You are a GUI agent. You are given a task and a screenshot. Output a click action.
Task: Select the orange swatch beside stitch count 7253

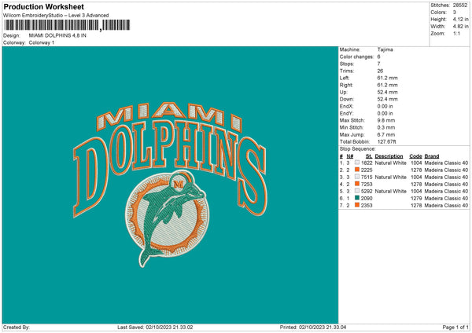357,184
